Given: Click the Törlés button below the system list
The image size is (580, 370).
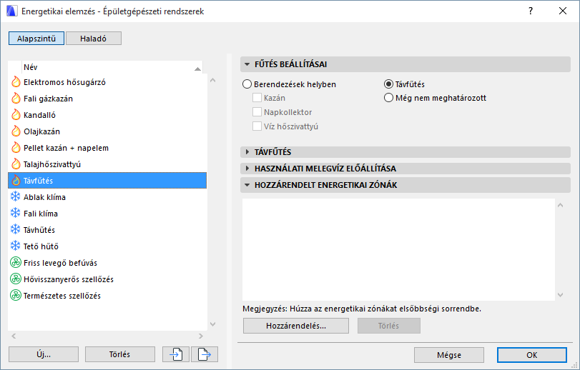Looking at the screenshot, I should pos(120,354).
